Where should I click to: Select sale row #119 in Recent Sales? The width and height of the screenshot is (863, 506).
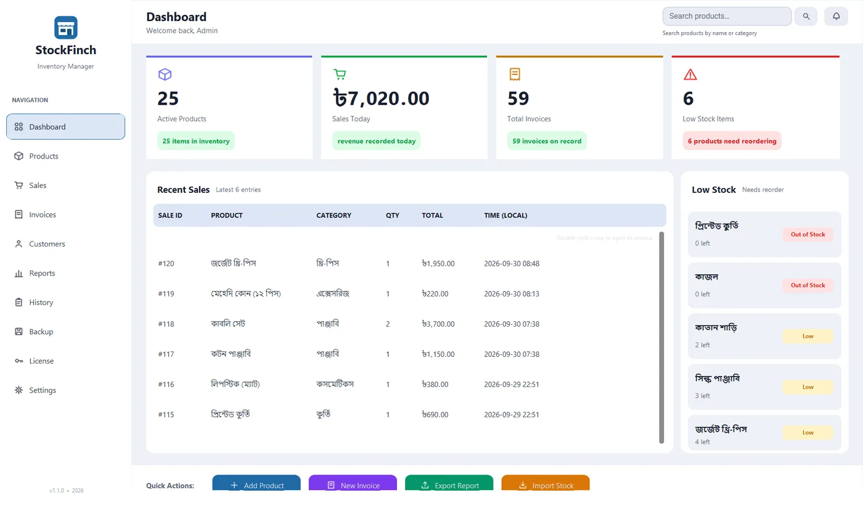tap(406, 293)
